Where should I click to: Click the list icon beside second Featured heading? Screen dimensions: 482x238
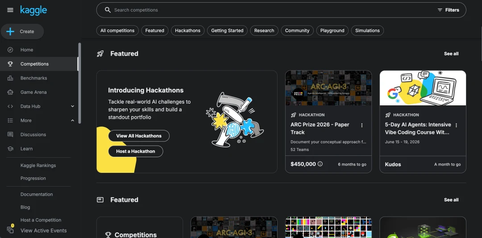coord(100,200)
